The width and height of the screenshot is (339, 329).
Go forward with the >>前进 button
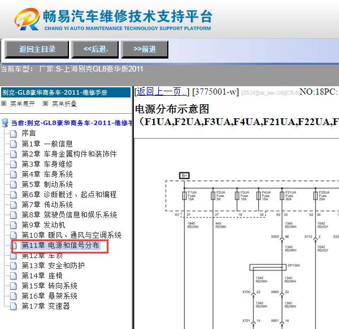pos(145,50)
